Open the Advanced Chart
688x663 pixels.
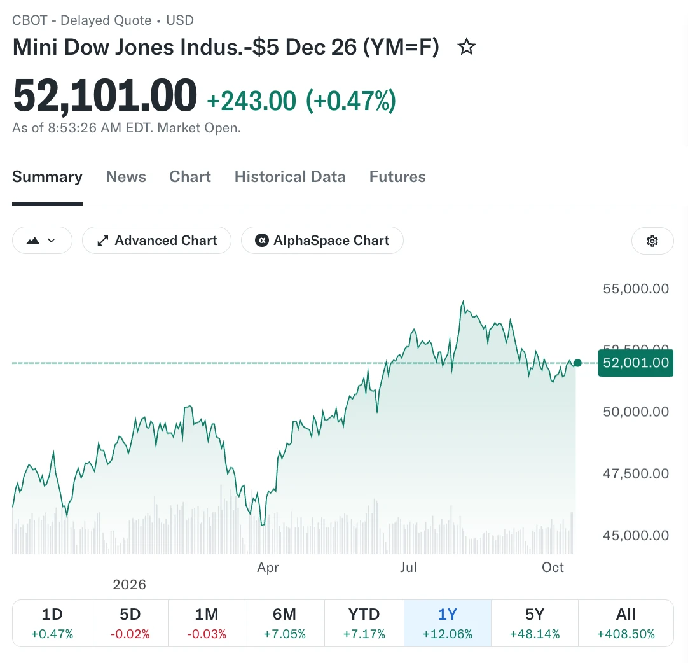(x=156, y=240)
